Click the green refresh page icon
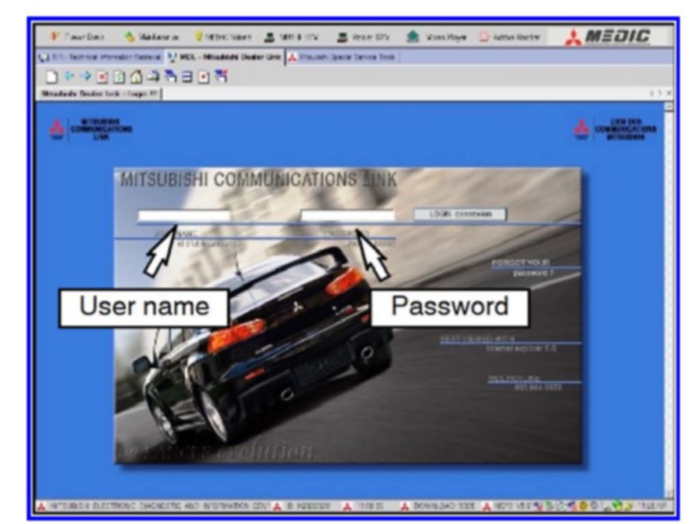697x524 pixels. pos(119,77)
